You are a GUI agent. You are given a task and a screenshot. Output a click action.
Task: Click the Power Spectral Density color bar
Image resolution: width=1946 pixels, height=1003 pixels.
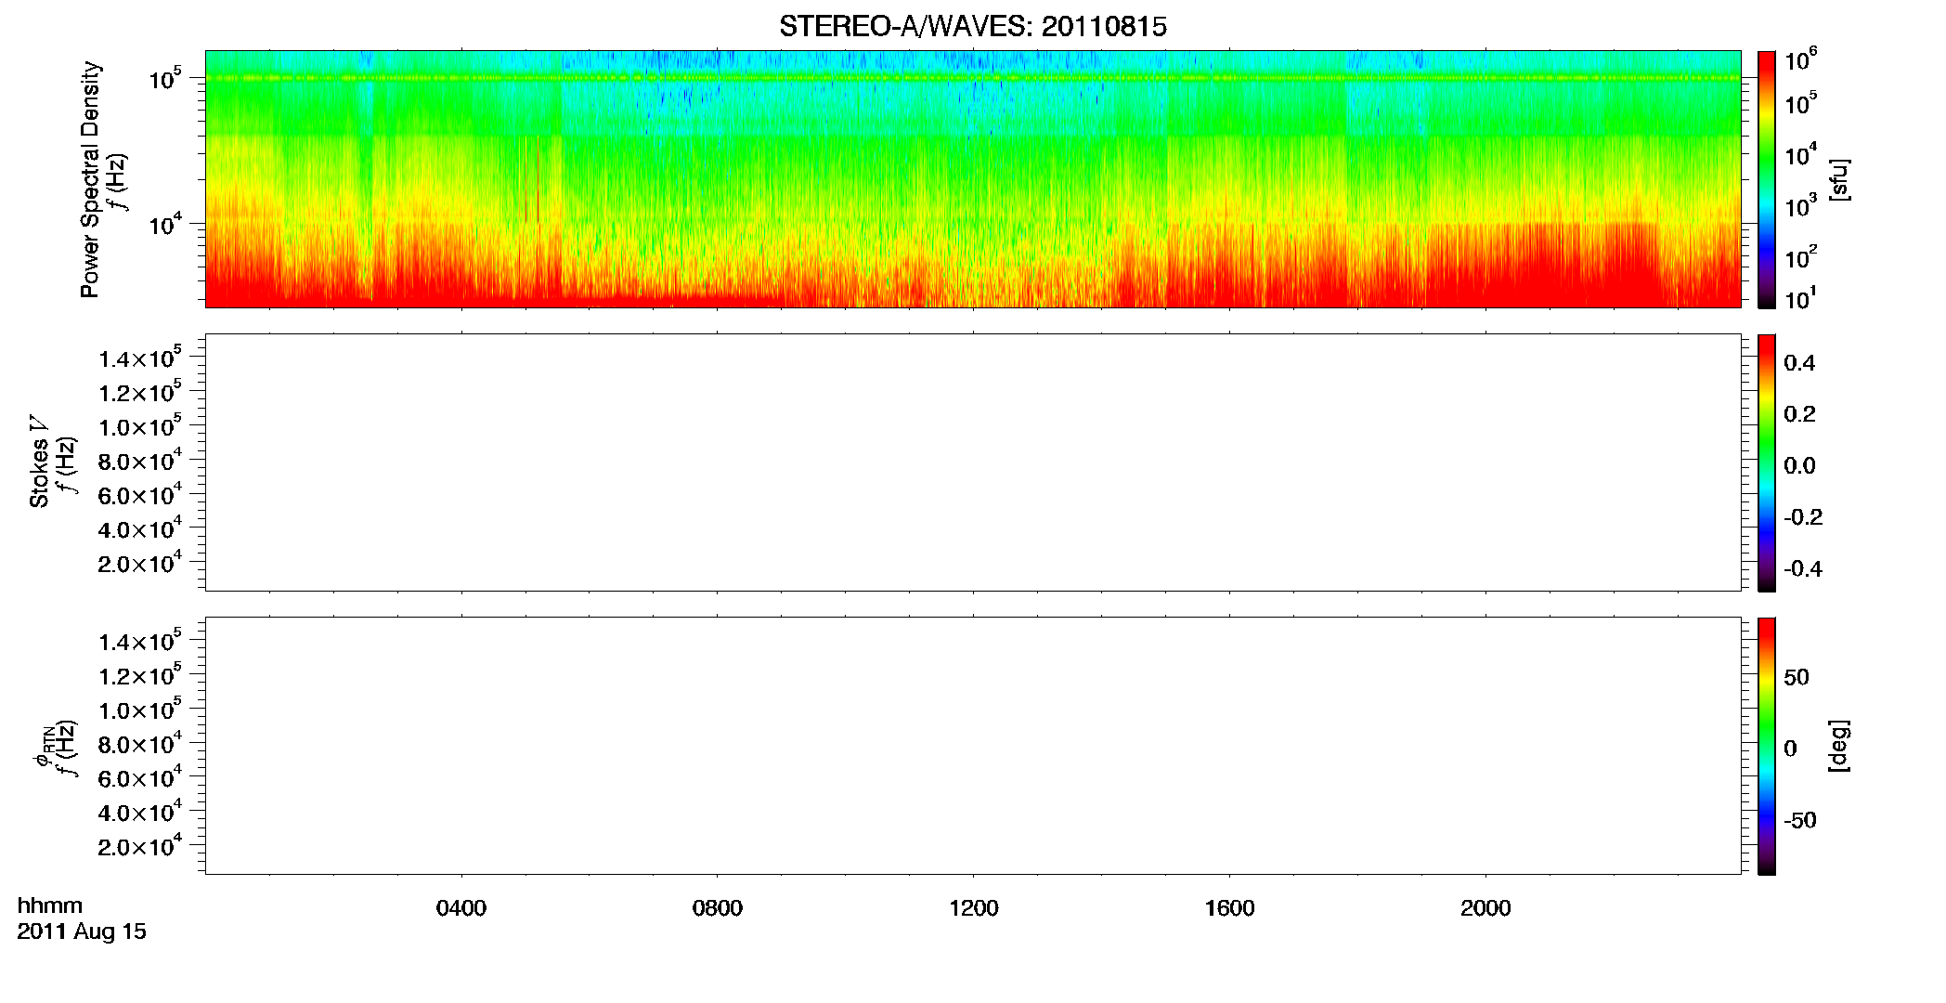pyautogui.click(x=1767, y=179)
